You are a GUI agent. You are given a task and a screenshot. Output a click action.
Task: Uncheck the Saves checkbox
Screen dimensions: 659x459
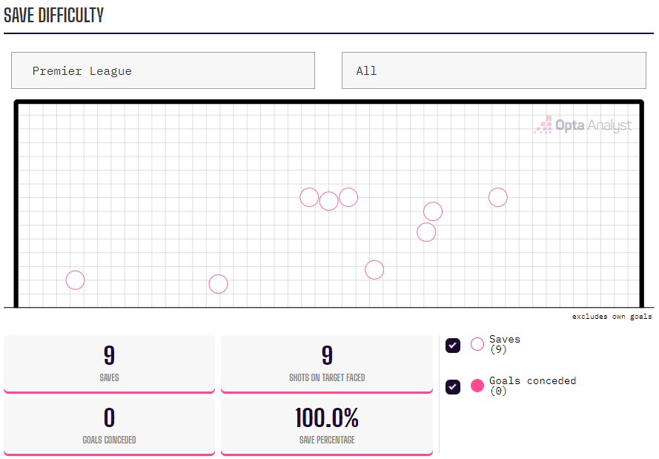click(x=453, y=346)
